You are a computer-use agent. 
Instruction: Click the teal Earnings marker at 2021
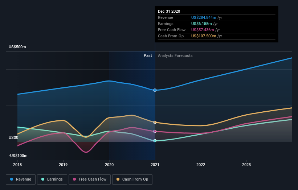155,141
